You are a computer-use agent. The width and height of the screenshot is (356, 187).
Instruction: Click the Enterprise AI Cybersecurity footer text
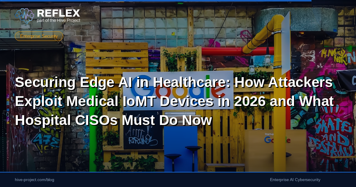tap(295, 180)
